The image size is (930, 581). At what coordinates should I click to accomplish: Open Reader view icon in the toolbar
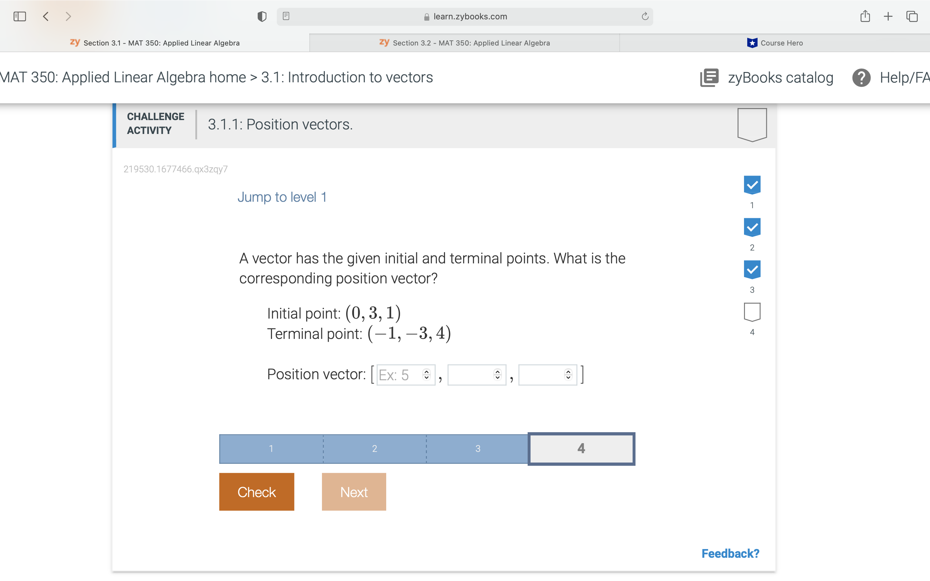(x=286, y=16)
